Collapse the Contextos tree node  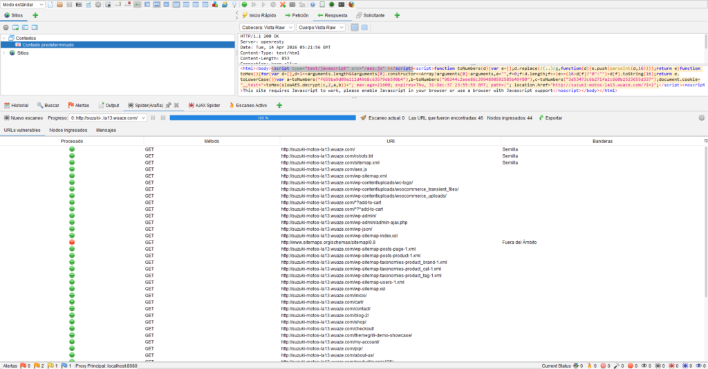4,38
